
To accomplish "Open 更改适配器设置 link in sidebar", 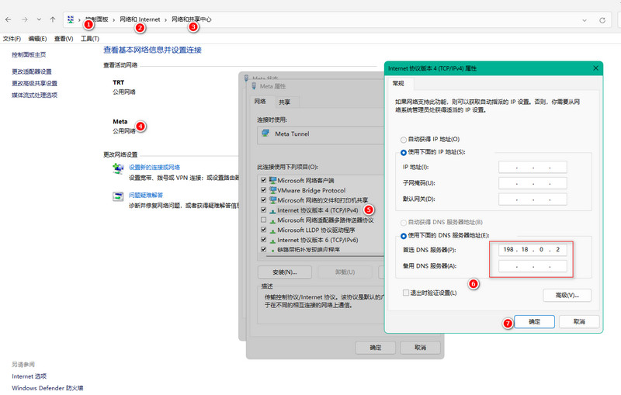I will pos(31,71).
